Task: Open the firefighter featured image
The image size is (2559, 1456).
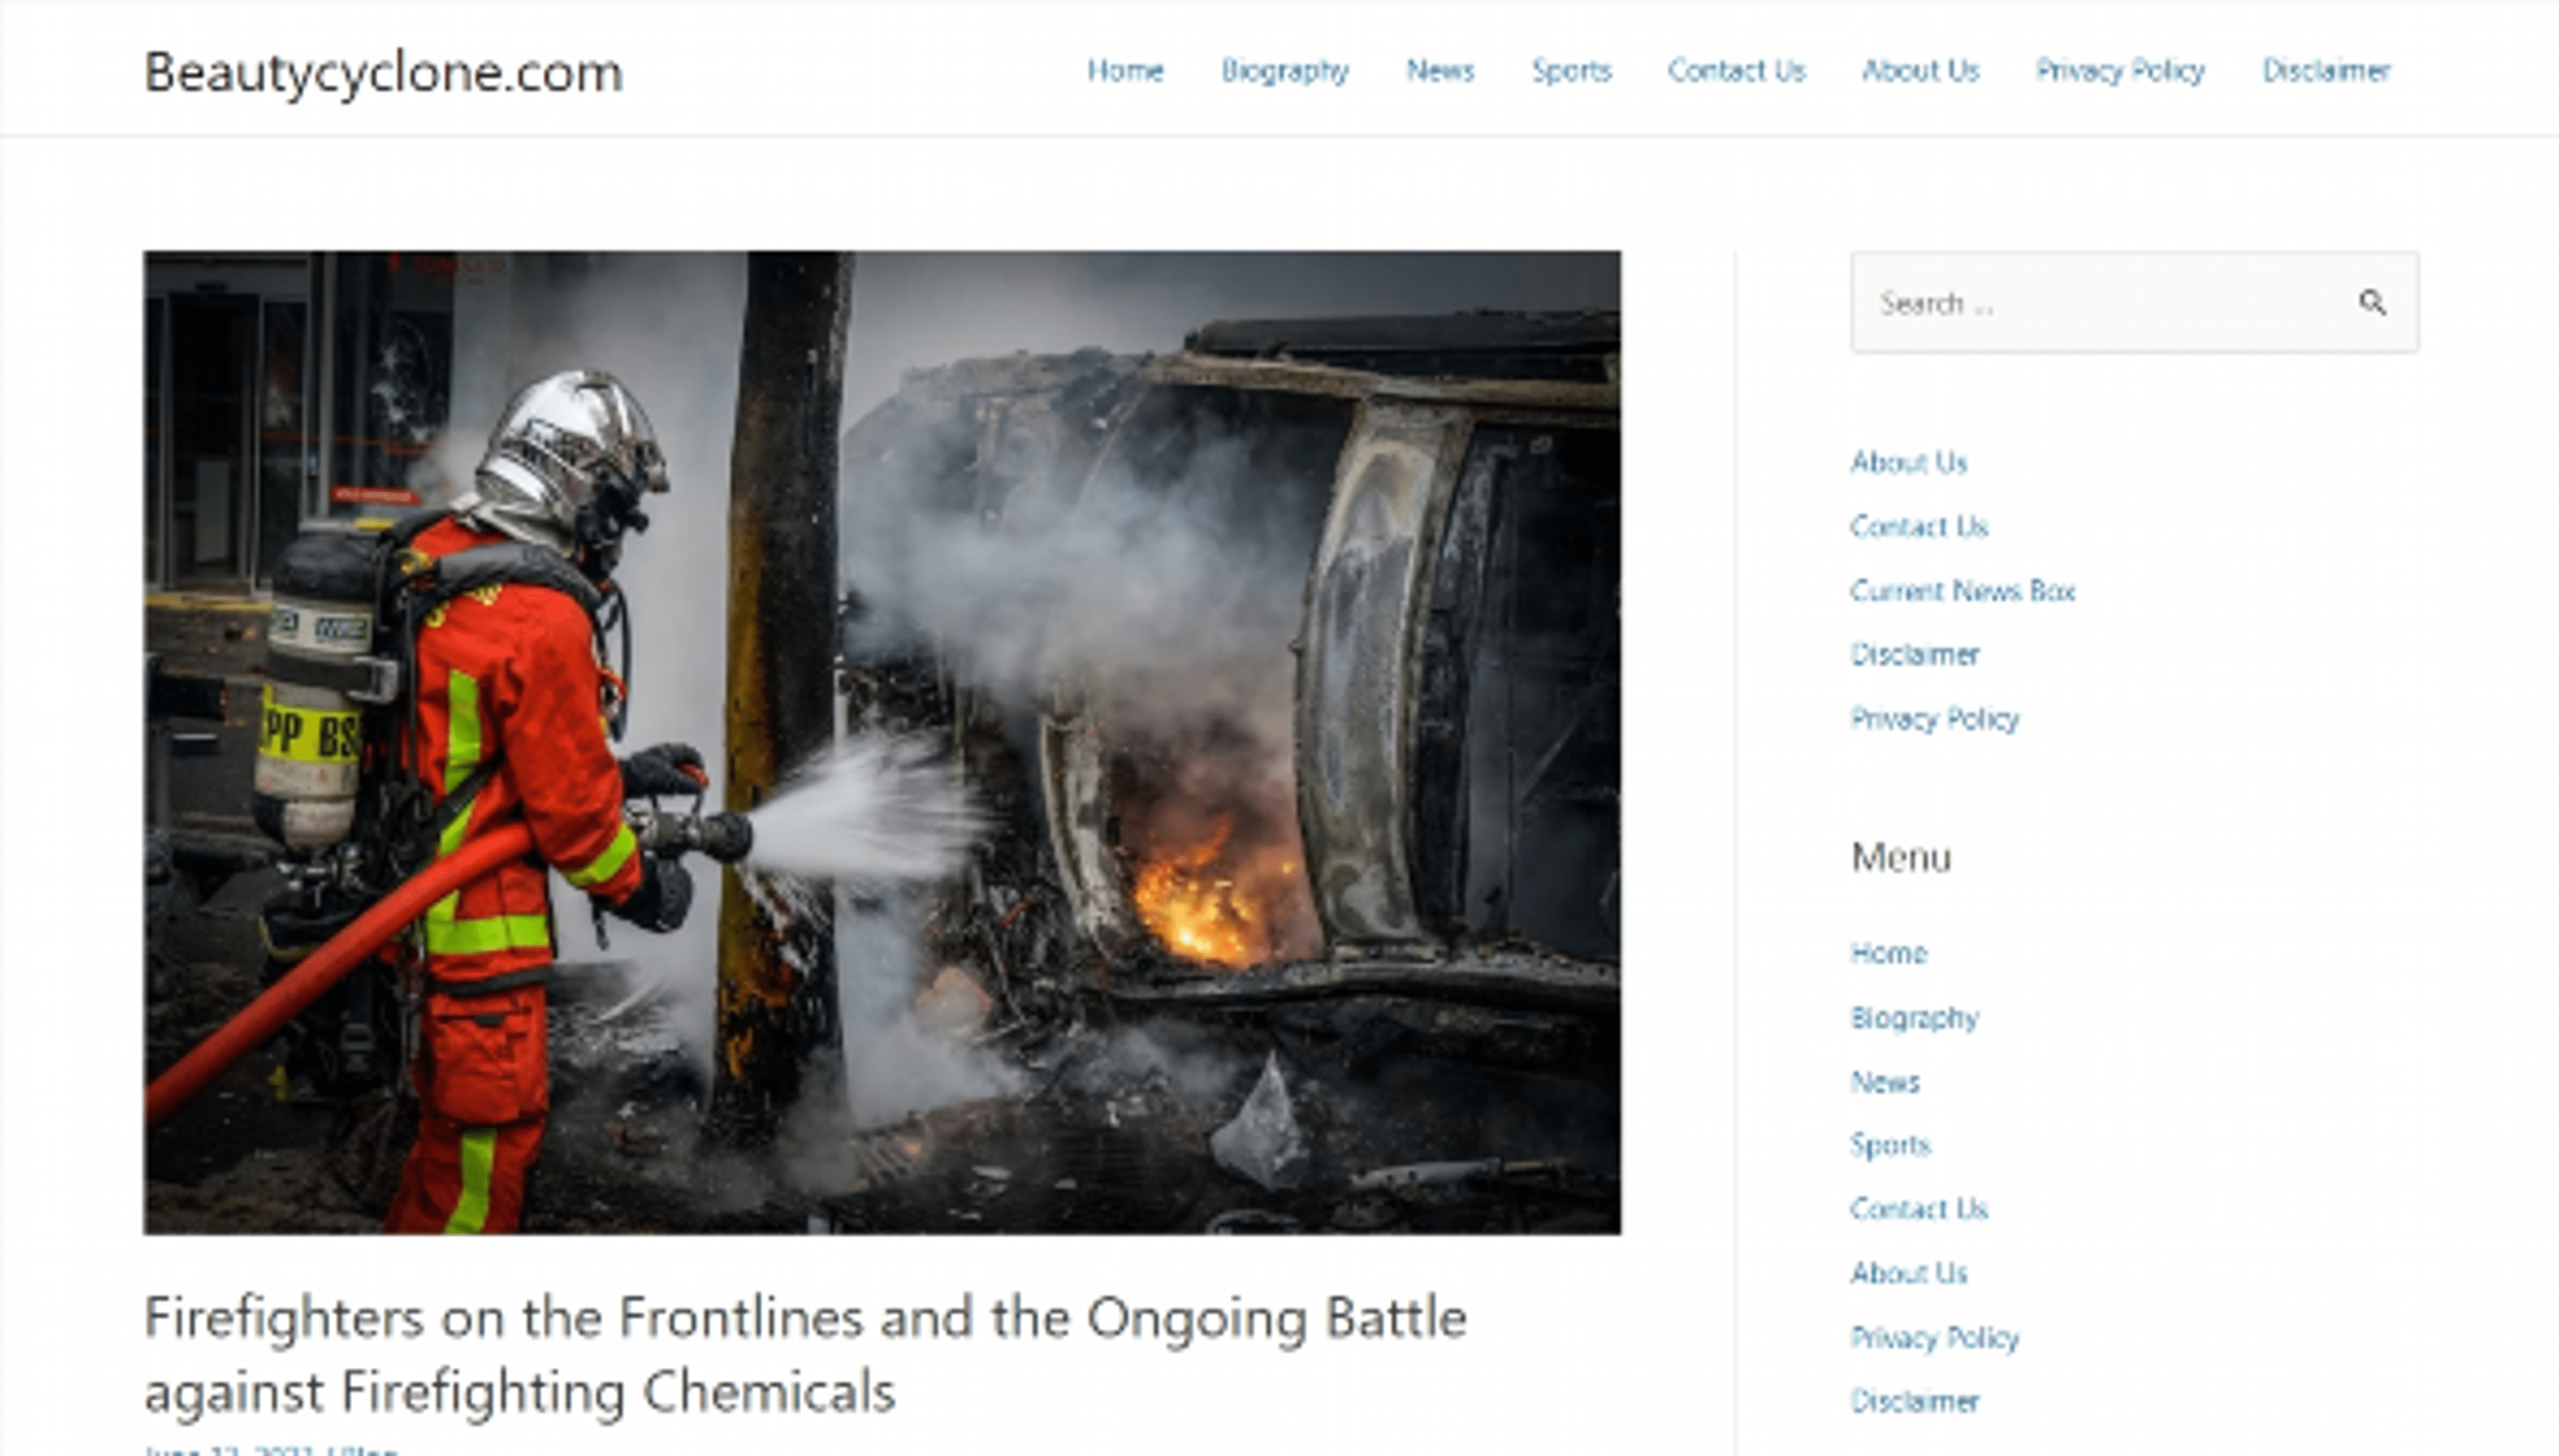Action: click(882, 742)
